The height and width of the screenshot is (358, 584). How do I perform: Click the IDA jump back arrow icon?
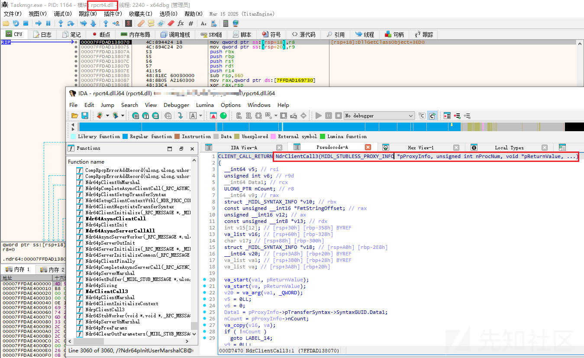pyautogui.click(x=100, y=116)
